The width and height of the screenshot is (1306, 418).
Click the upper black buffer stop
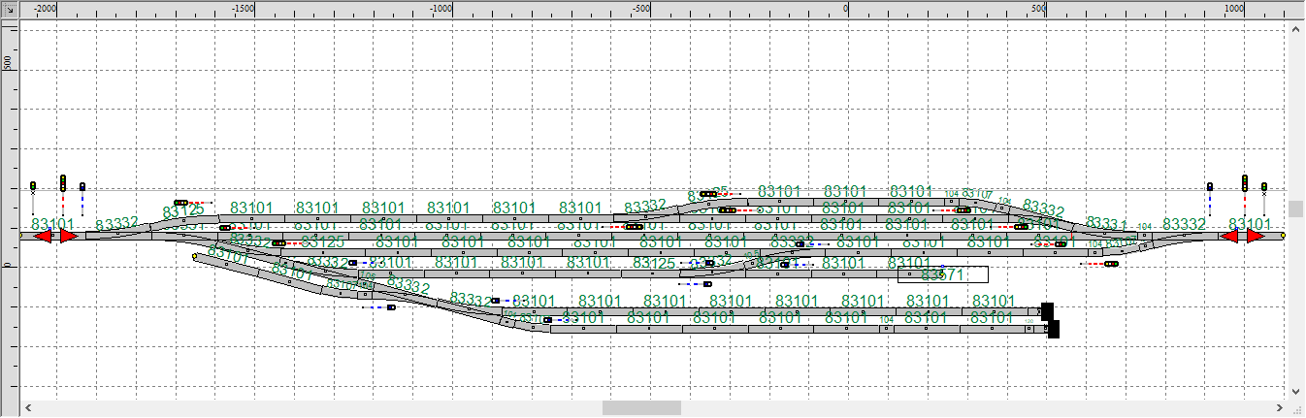pyautogui.click(x=1046, y=311)
